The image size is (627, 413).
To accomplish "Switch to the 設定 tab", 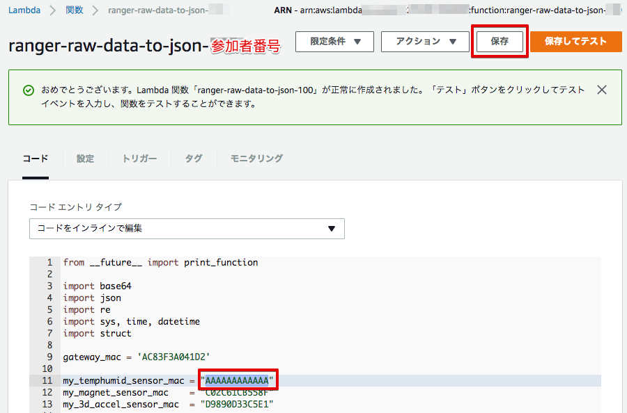I will [85, 159].
